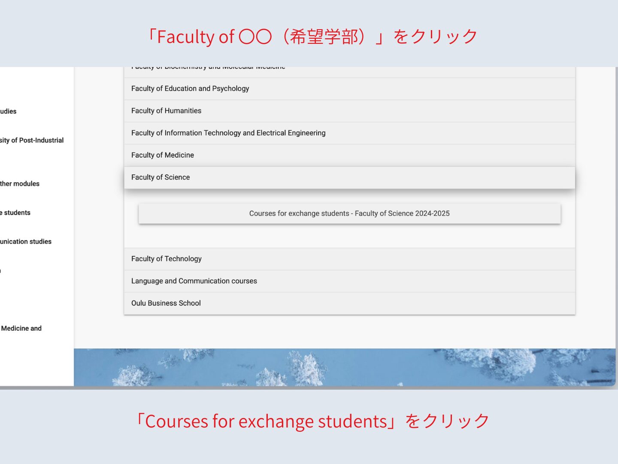Collapse the expanded Faculty of Science section
The height and width of the screenshot is (464, 618).
click(161, 177)
